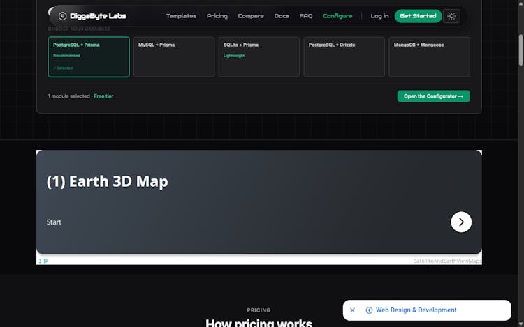Close the Web Design & Development popup
Screen dimensions: 524x327
[x=352, y=310]
